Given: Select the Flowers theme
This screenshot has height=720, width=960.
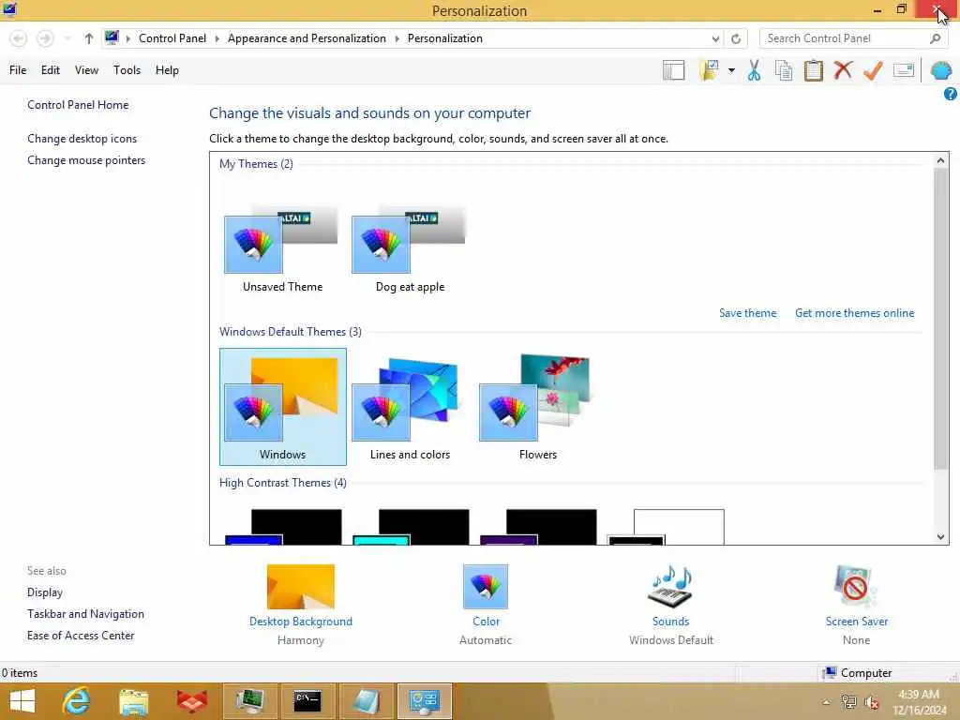Looking at the screenshot, I should (537, 407).
